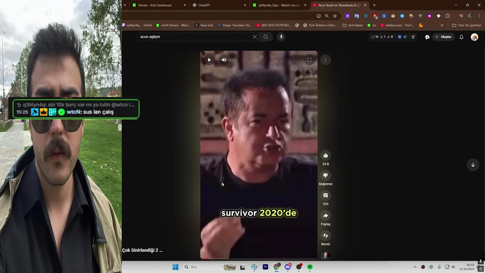Open the DeepL Translate bookmark

coord(234,25)
